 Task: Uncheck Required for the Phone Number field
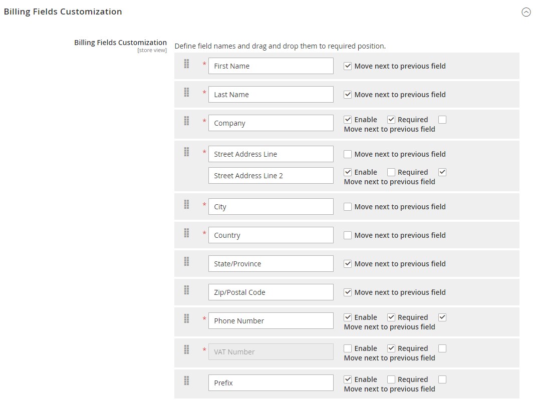coord(391,317)
